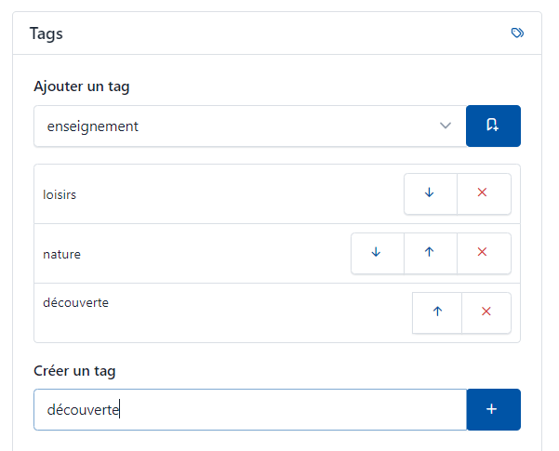Click the empty area of the Tags header bar
This screenshot has height=451, width=559.
click(279, 34)
